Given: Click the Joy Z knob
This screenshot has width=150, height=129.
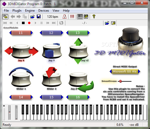Looking at the screenshot, I should pos(78,79).
